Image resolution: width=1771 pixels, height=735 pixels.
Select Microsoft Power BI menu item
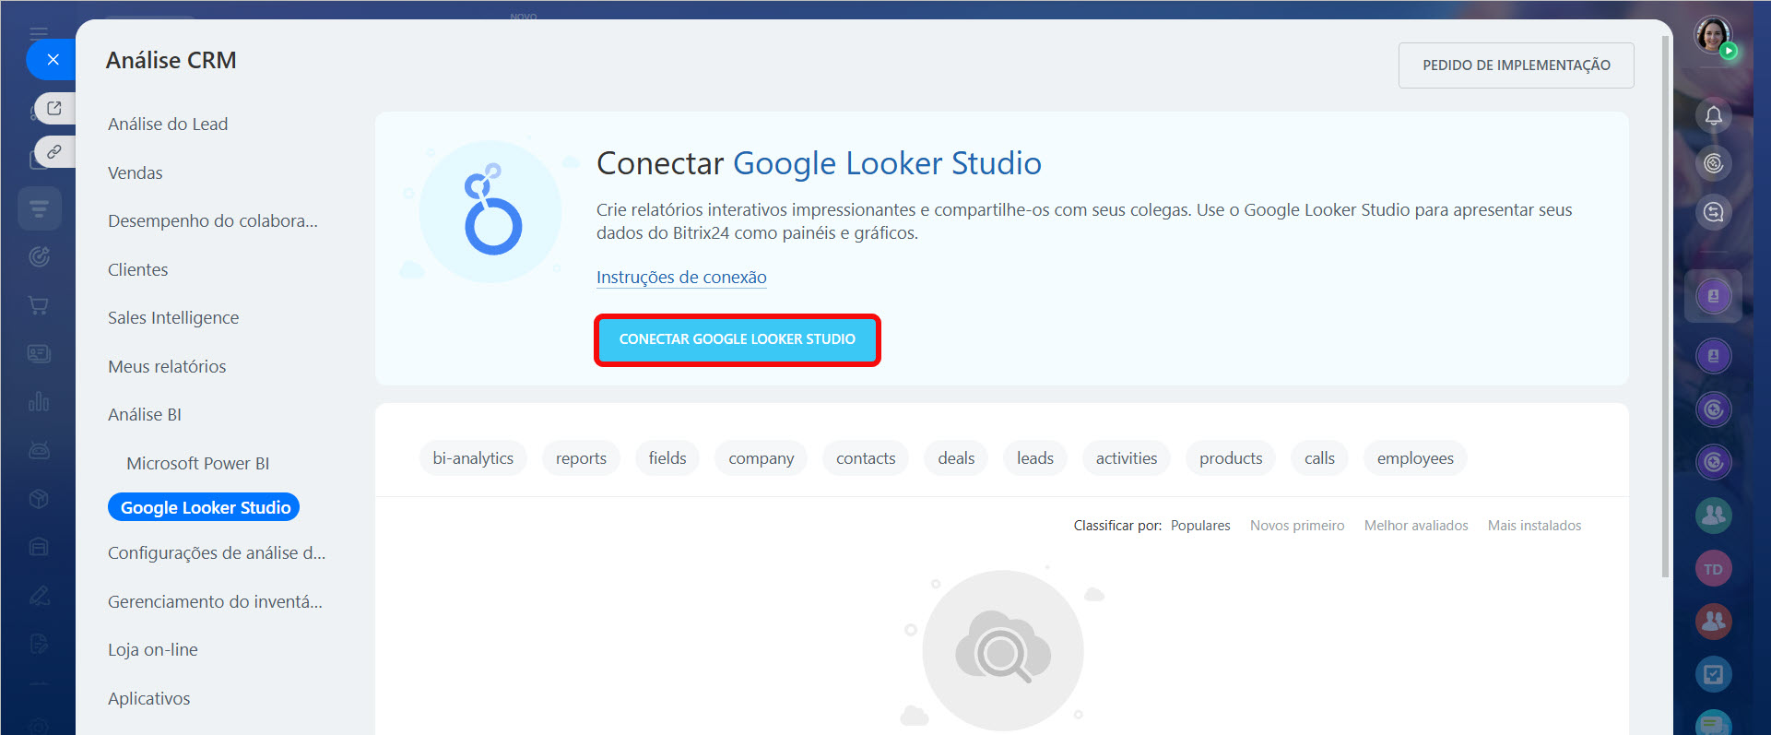click(x=197, y=463)
